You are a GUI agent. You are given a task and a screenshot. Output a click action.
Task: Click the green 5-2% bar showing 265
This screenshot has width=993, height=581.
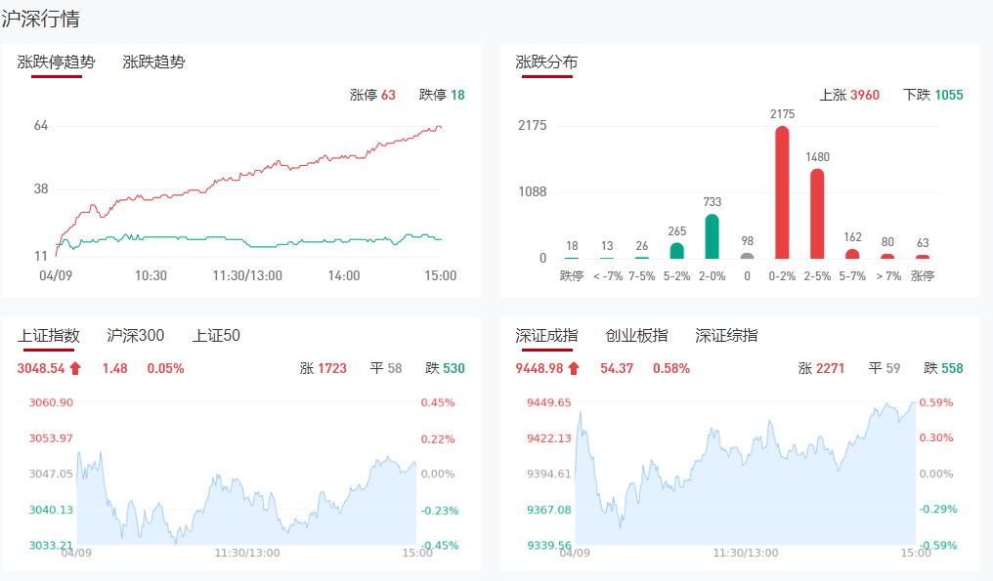[676, 251]
